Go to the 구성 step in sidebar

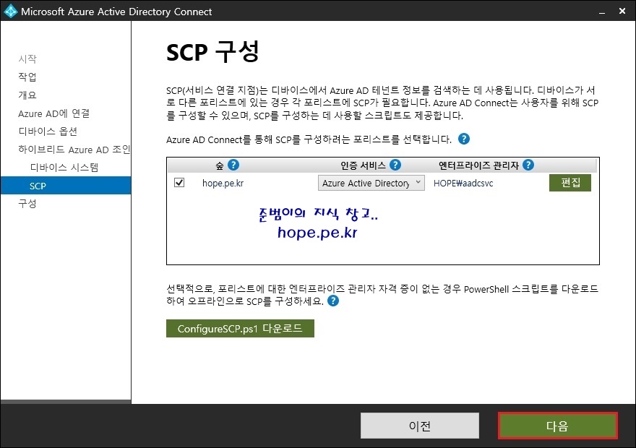coord(27,204)
